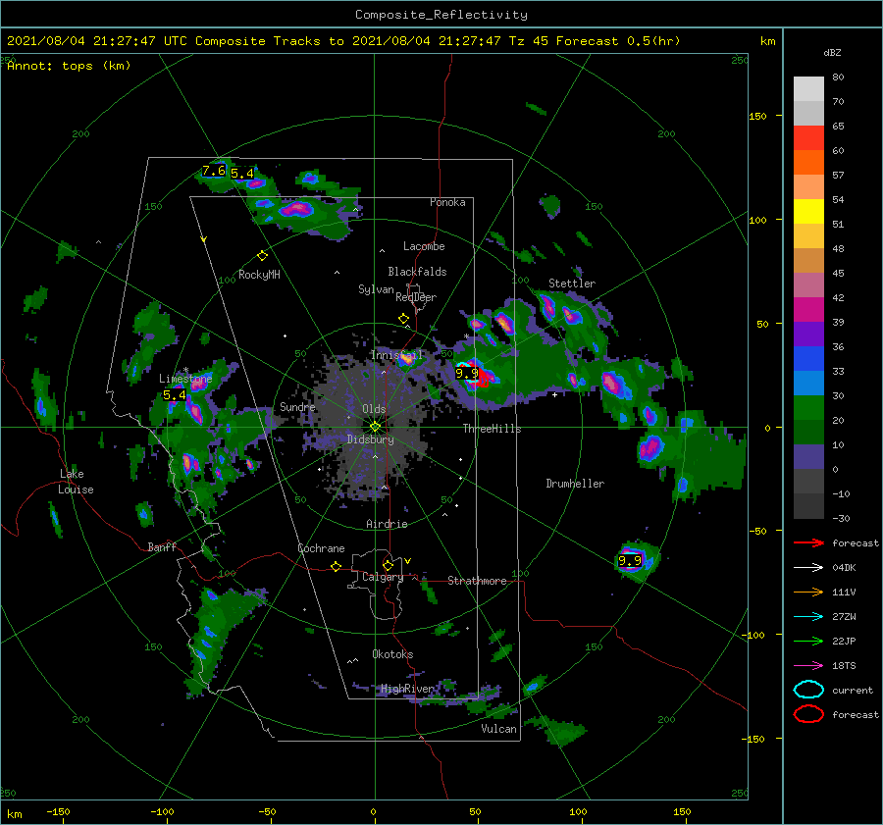Viewport: 883px width, 825px height.
Task: Pick the green 22JP track arrow
Action: pos(808,641)
